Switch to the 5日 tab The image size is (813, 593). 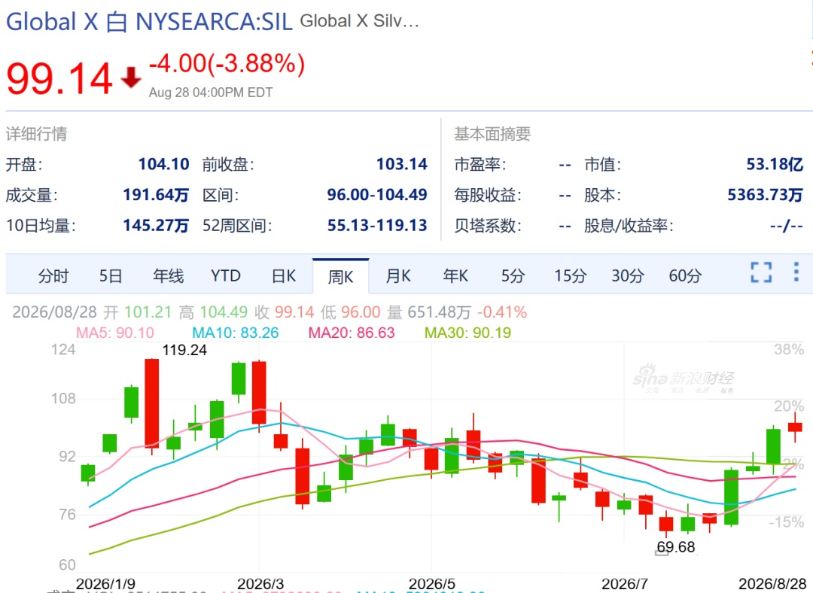[111, 275]
